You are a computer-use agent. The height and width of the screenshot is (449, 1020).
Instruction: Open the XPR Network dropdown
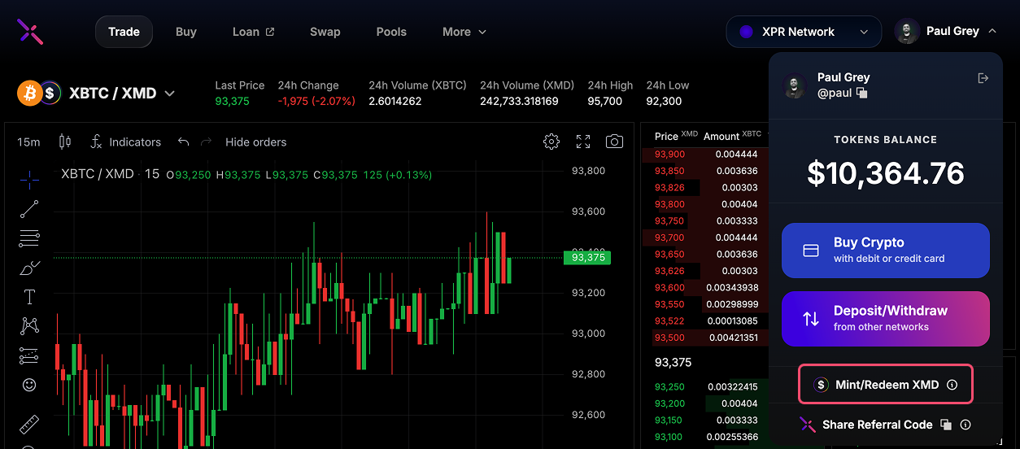[803, 32]
